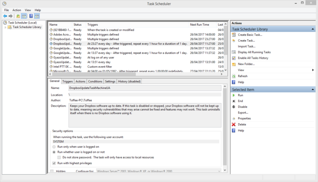Viewport: 318px width, 182px height.
Task: Sort tasks by the Triggers column header
Action: point(137,24)
